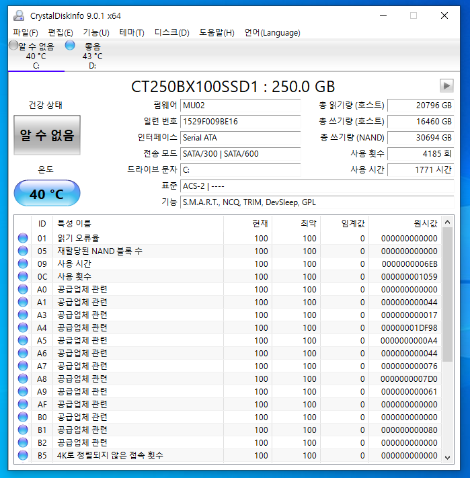Click the 최악 column header
The height and width of the screenshot is (478, 470).
click(x=297, y=223)
